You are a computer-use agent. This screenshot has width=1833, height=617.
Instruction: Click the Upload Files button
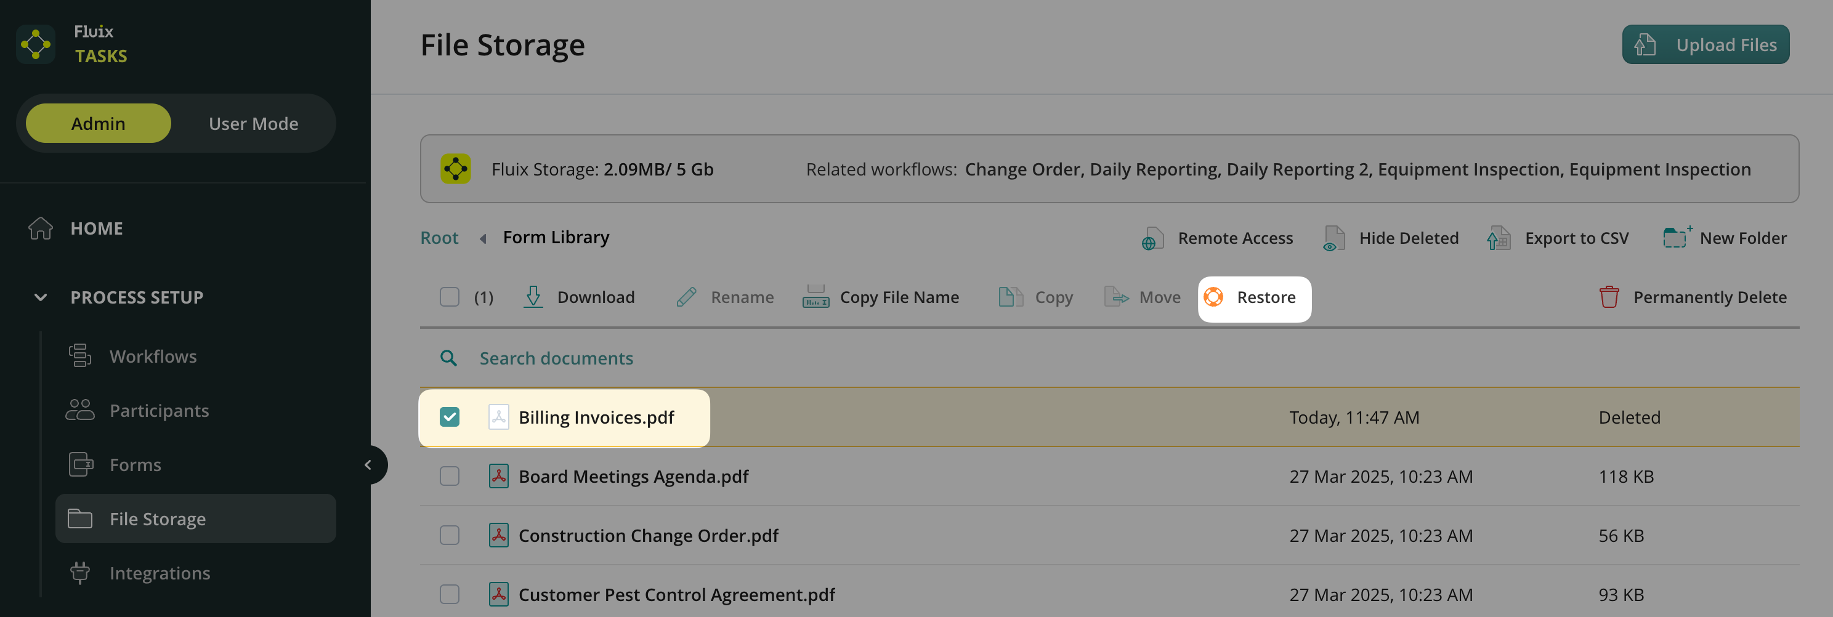1705,45
